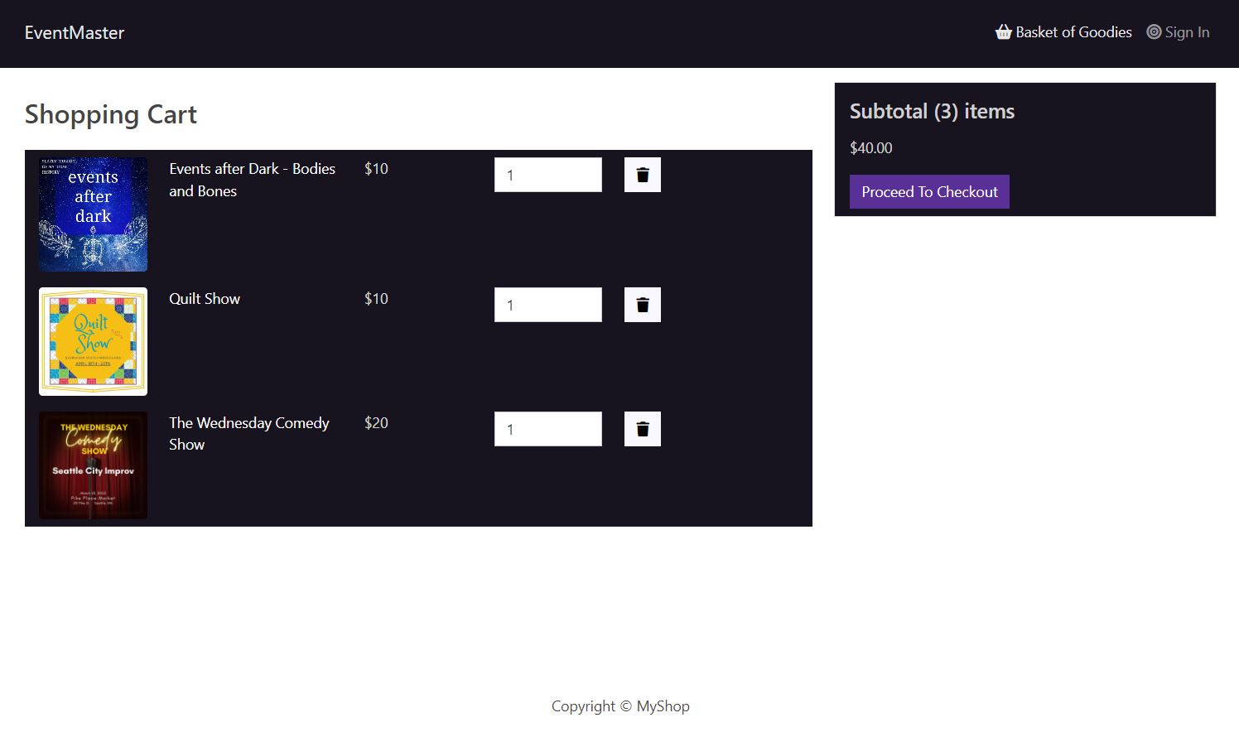1239x732 pixels.
Task: Select the Quilt Show quantity input
Action: point(547,304)
